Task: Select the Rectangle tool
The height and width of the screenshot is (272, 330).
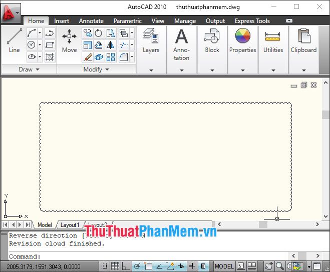Action: point(50,45)
